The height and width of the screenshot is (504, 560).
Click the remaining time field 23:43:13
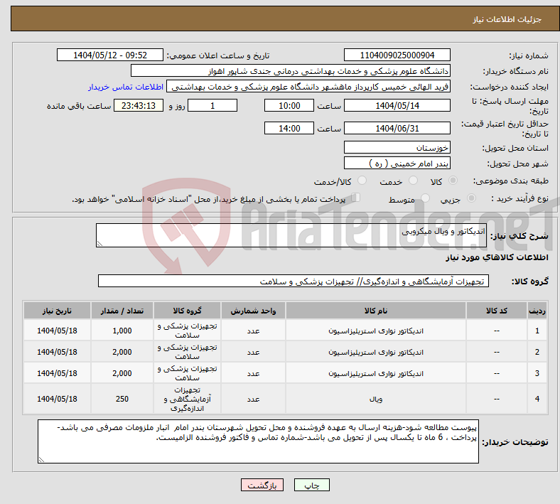pyautogui.click(x=139, y=105)
